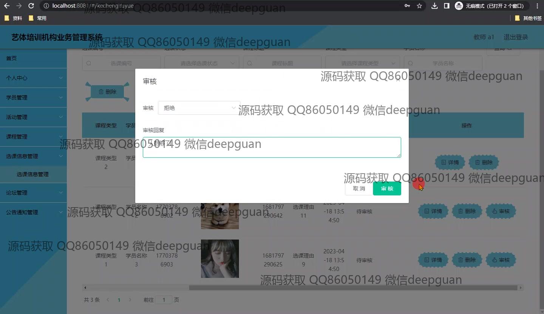
Task: Close the 审核 dialog with X
Action: click(x=398, y=80)
